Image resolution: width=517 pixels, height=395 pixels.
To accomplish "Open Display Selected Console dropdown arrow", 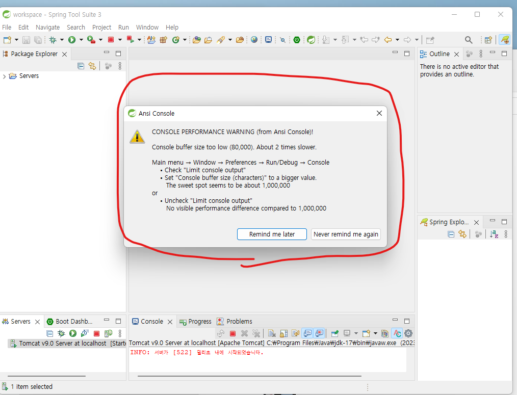I will 356,333.
